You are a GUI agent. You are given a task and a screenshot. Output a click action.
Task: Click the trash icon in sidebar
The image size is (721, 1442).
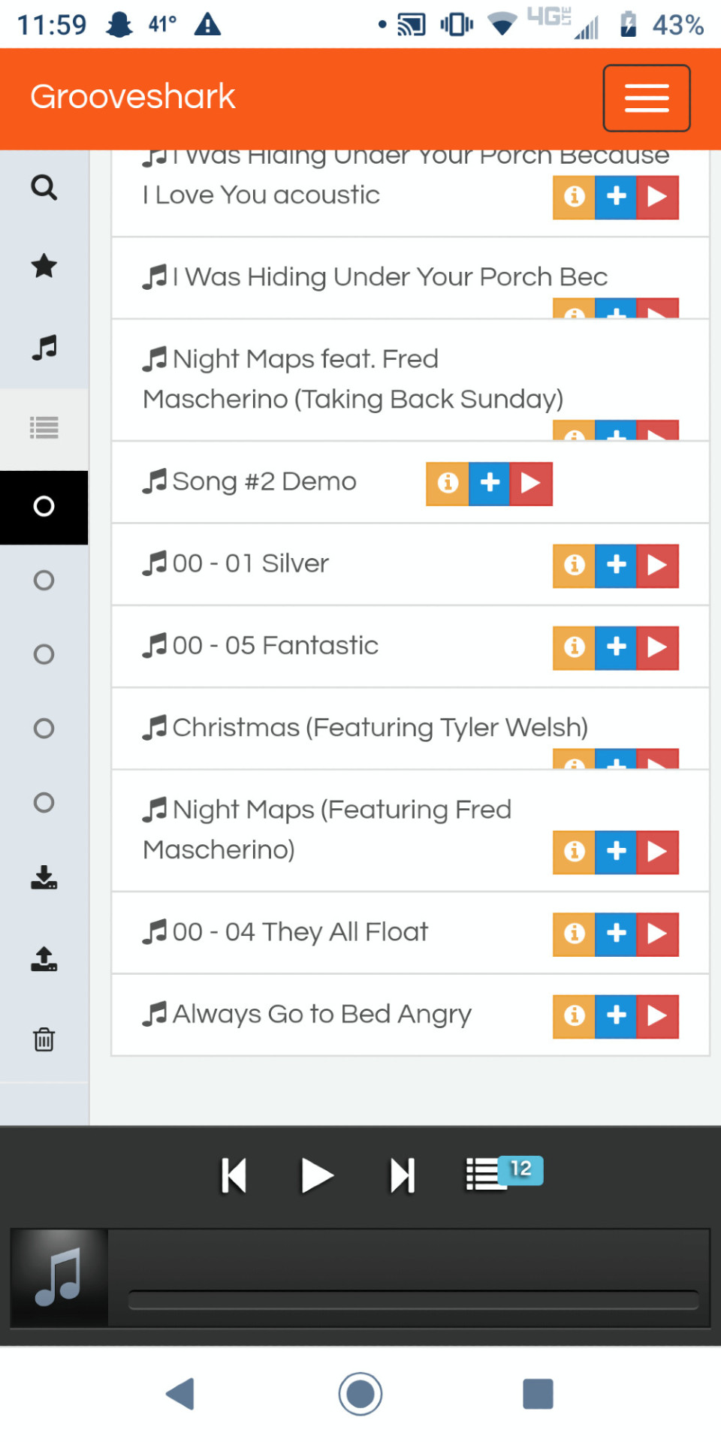coord(44,1039)
